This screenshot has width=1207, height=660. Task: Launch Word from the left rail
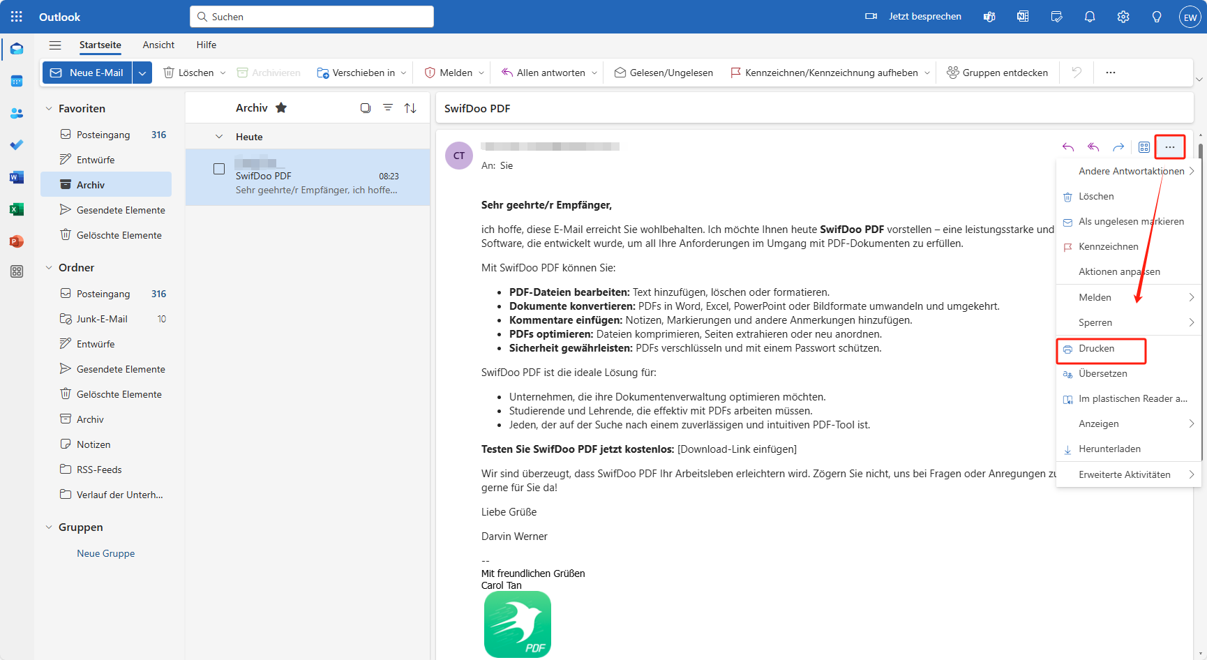[17, 177]
